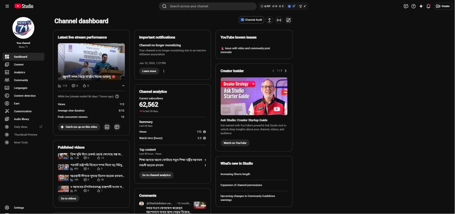The height and width of the screenshot is (214, 455).
Task: Go to previous Creator Insider card
Action: click(273, 71)
